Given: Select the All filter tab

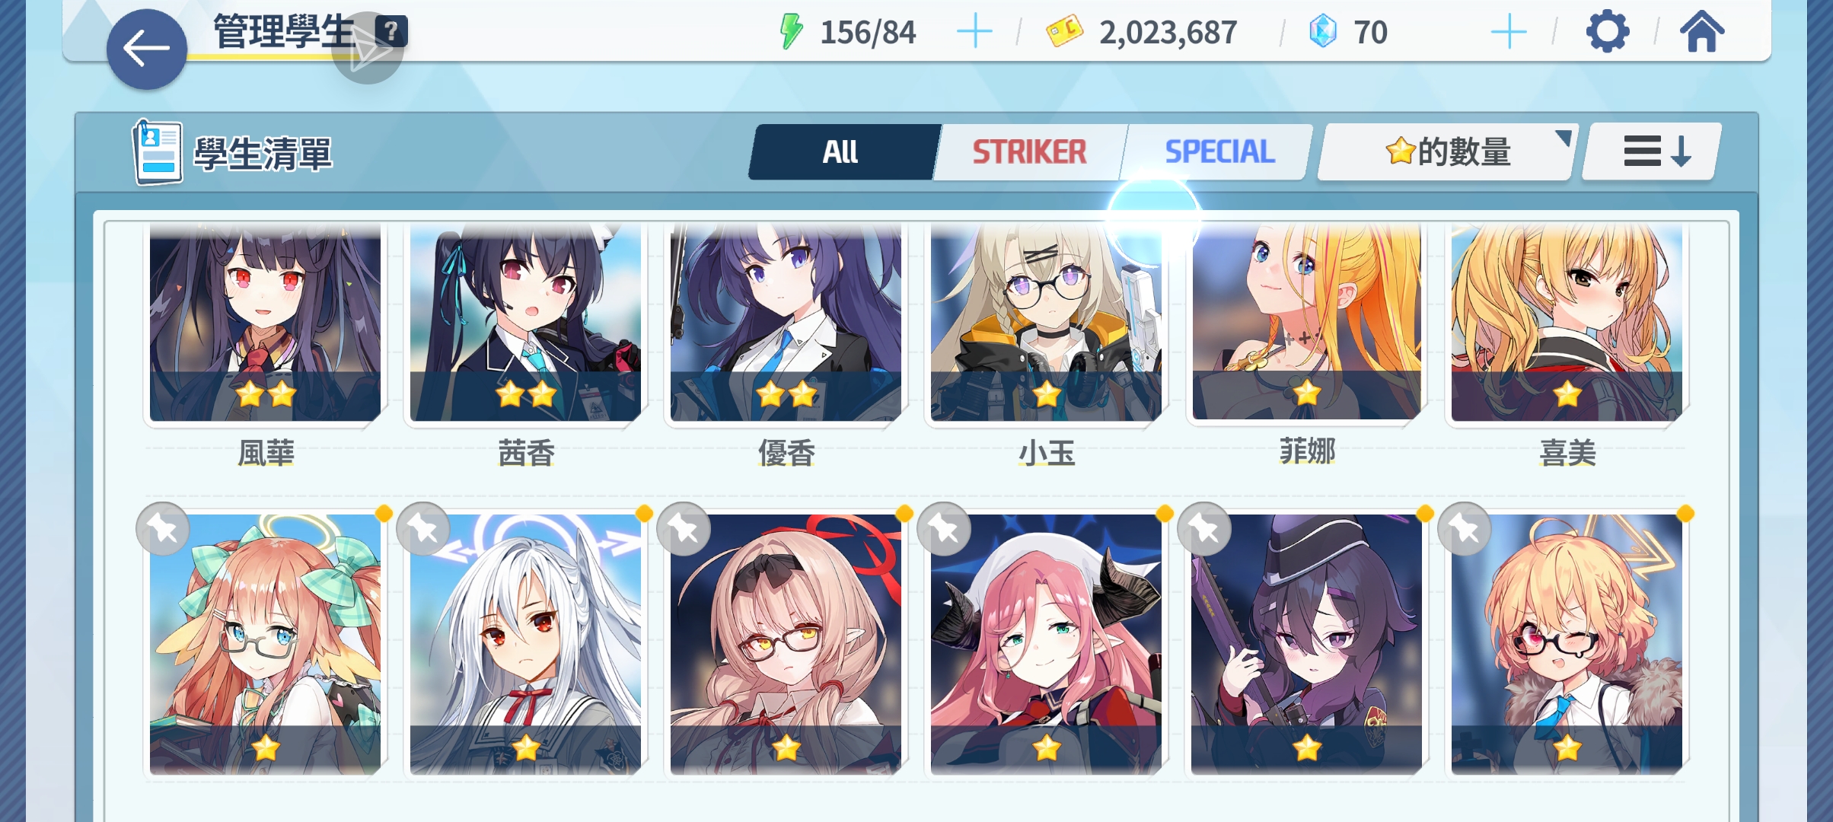Looking at the screenshot, I should point(842,152).
